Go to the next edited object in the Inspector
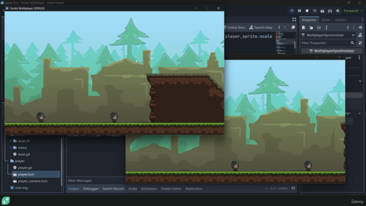Viewport: 366px width, 206px height. 353,27
